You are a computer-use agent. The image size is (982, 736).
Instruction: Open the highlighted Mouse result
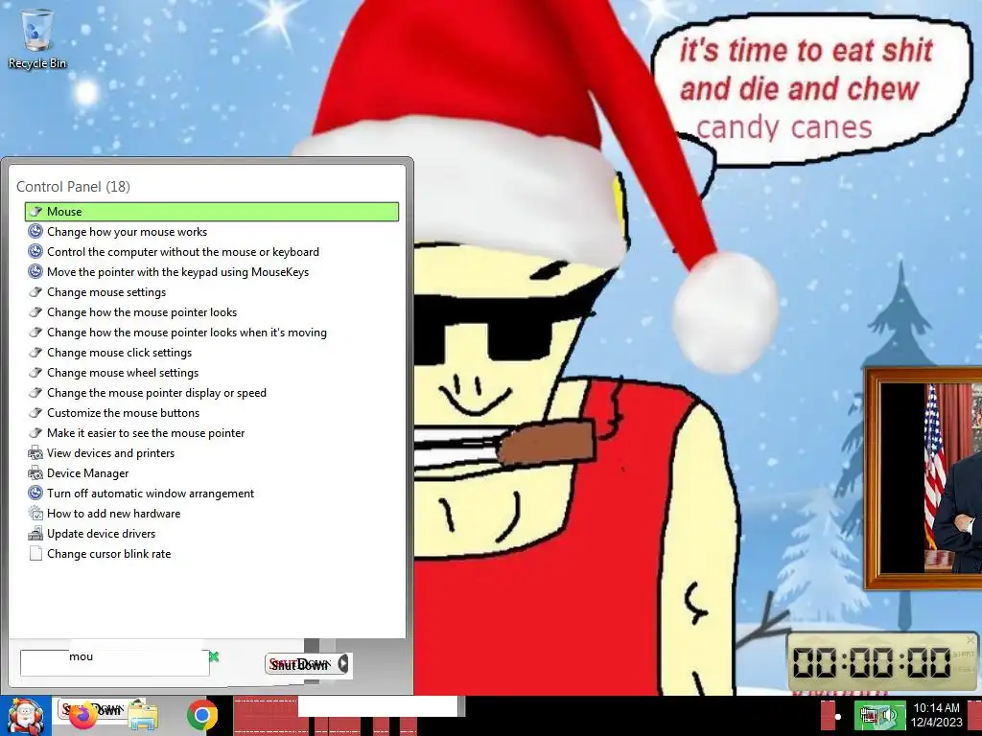(x=212, y=212)
